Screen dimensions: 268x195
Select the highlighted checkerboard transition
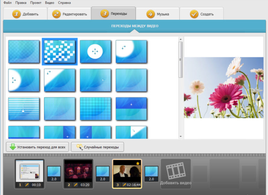point(60,52)
